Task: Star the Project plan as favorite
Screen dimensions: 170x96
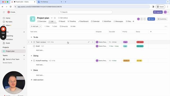Action: [55, 18]
